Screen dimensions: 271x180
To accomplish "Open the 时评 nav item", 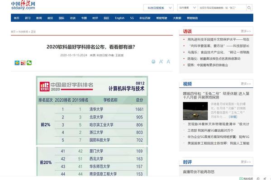I will pos(95,18).
